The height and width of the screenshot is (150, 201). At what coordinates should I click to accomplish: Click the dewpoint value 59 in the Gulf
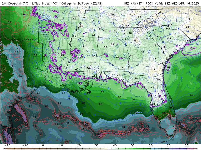(81, 114)
